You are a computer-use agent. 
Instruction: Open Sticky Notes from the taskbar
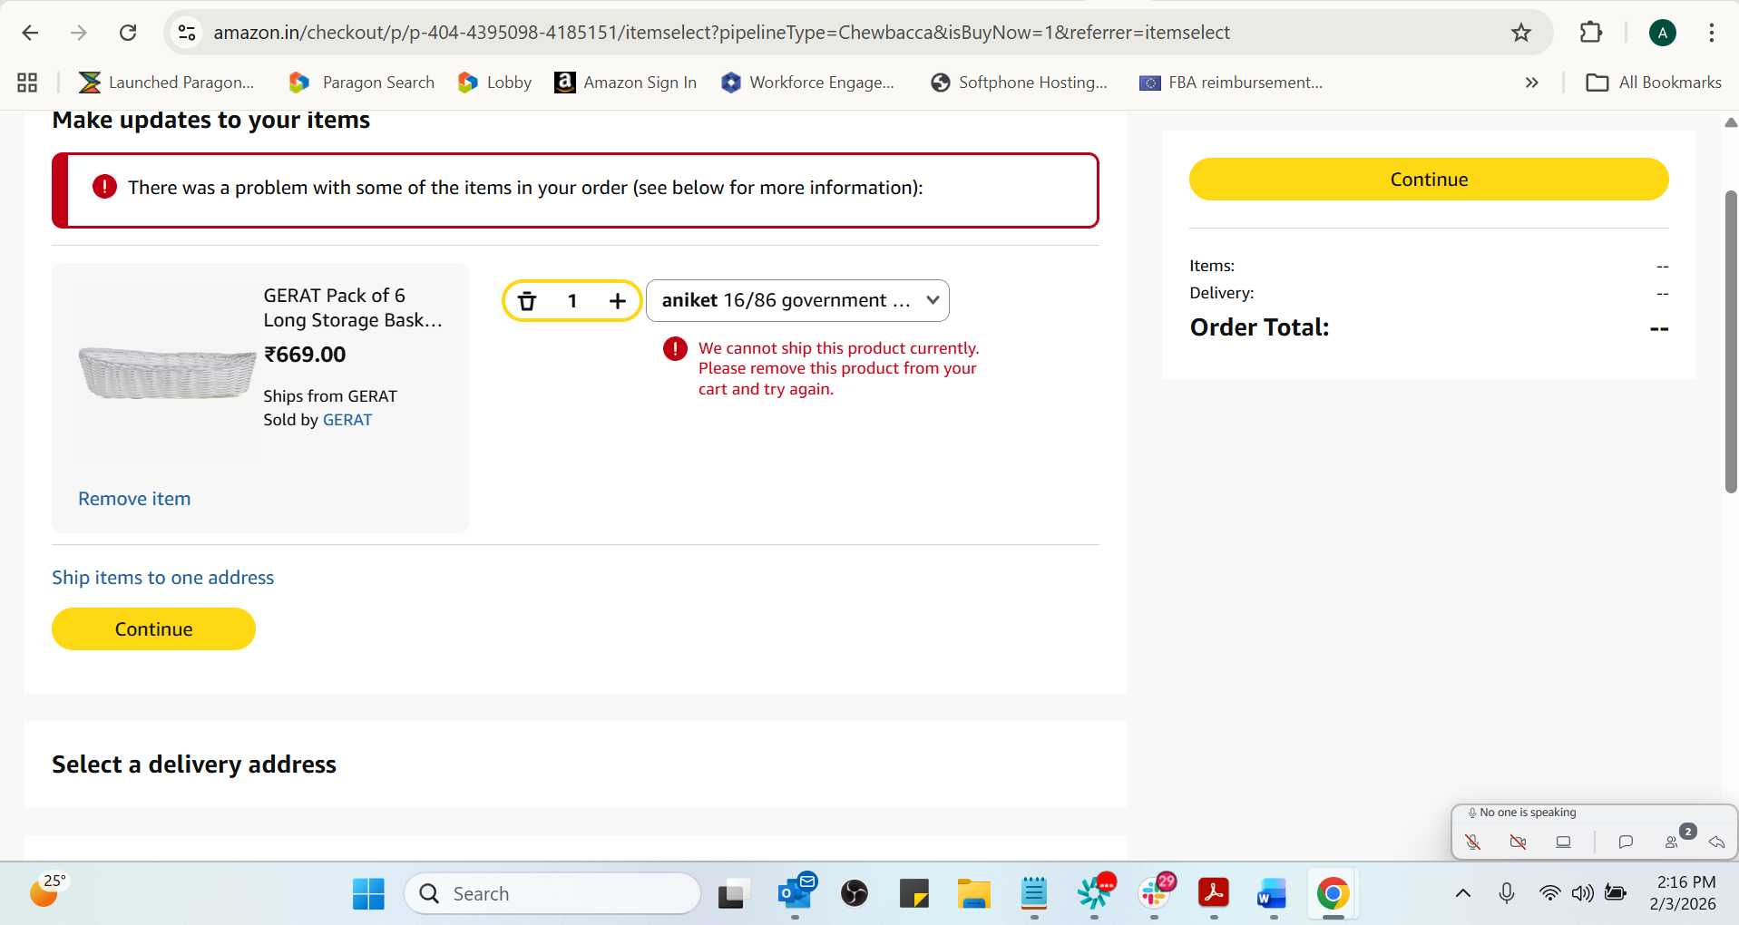(x=913, y=894)
